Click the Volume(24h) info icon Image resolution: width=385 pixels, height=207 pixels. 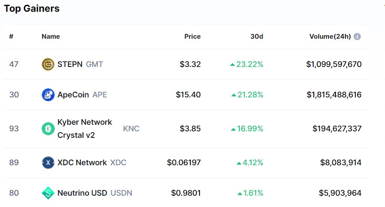(x=357, y=37)
